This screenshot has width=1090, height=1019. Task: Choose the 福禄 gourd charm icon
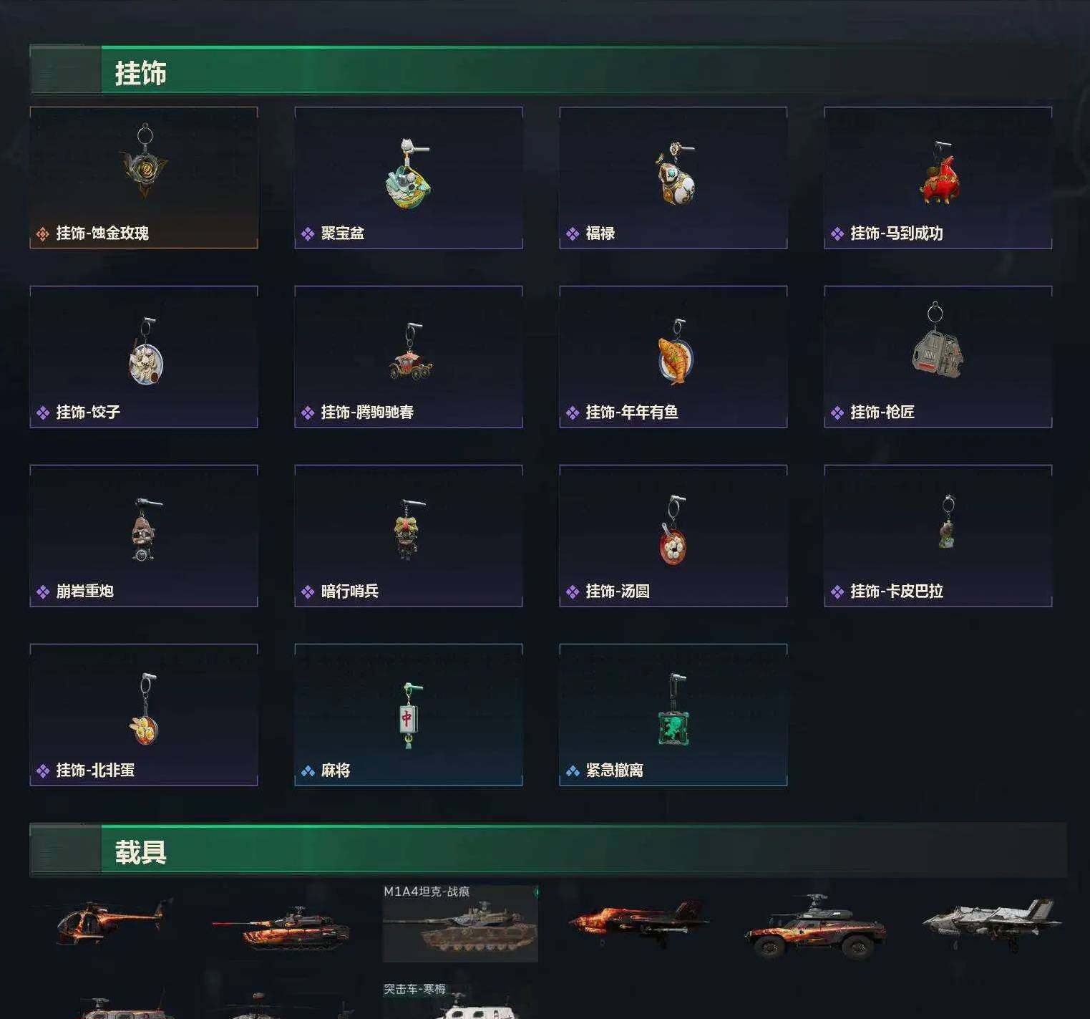675,173
